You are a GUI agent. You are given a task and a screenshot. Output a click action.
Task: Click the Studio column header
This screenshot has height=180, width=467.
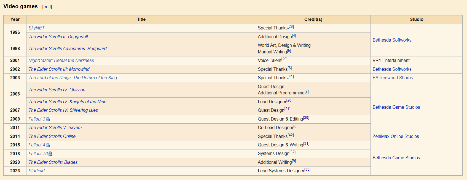pos(417,20)
